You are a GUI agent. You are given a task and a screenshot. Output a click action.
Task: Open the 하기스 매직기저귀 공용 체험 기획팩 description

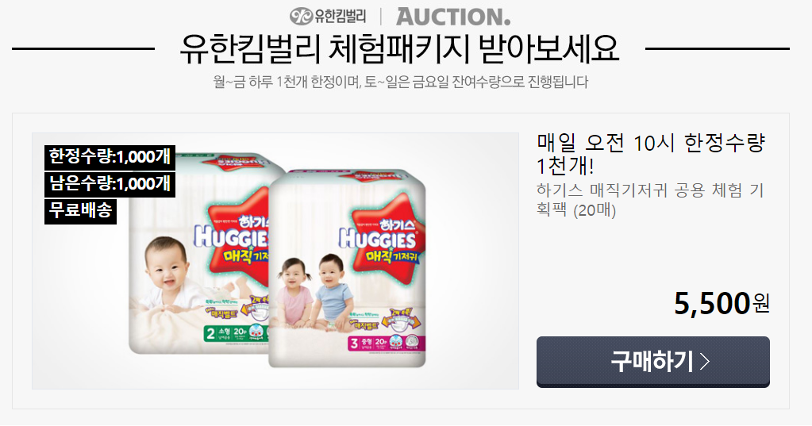650,200
